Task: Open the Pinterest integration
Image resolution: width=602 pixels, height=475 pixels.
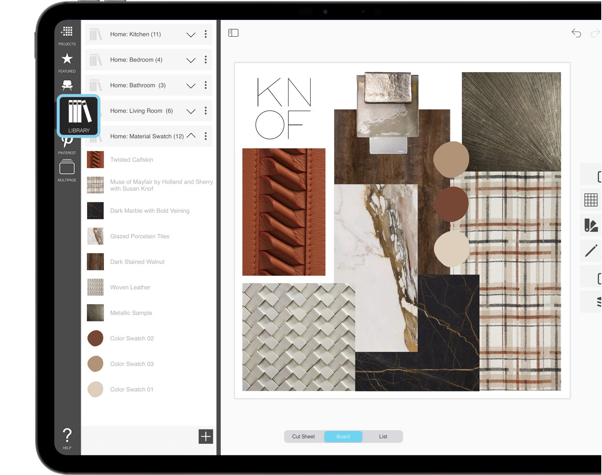Action: pos(67,142)
